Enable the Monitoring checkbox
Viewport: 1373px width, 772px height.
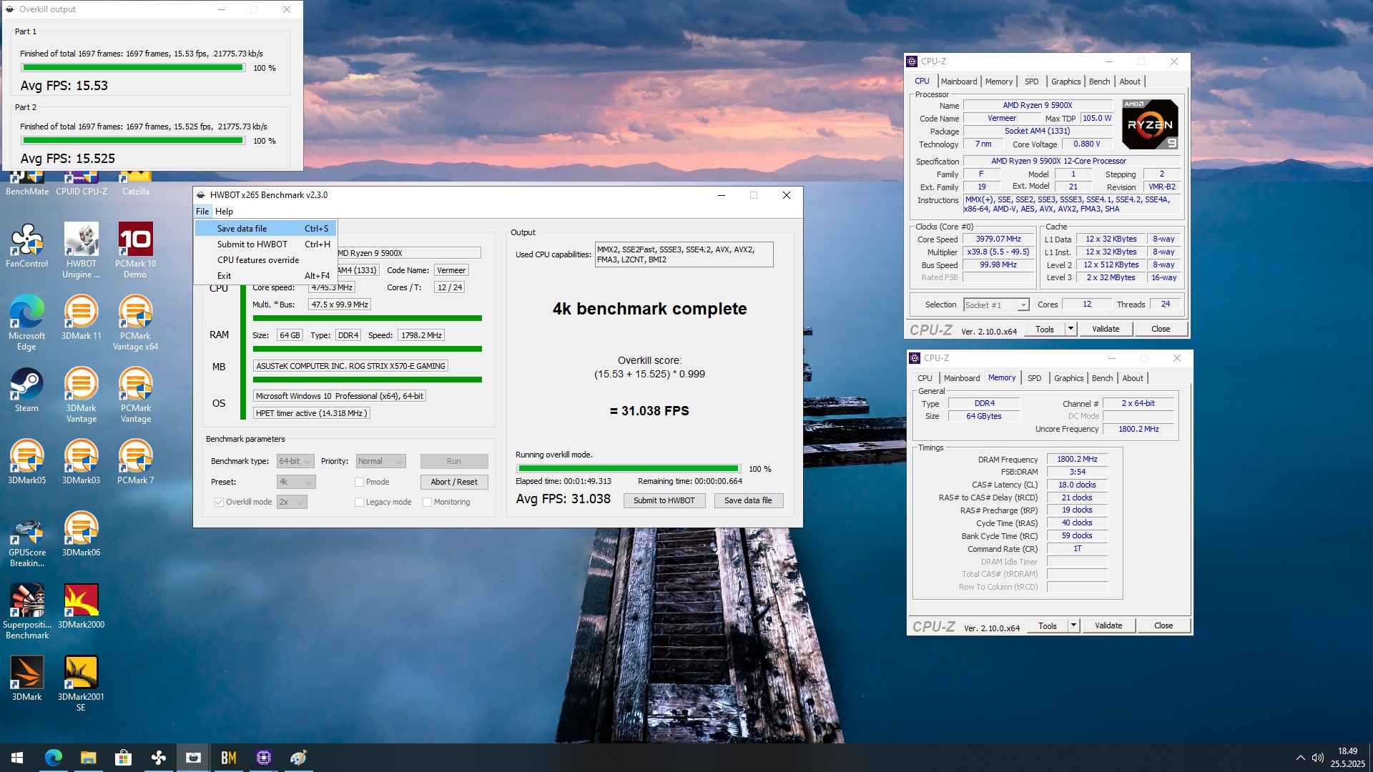[x=427, y=502]
